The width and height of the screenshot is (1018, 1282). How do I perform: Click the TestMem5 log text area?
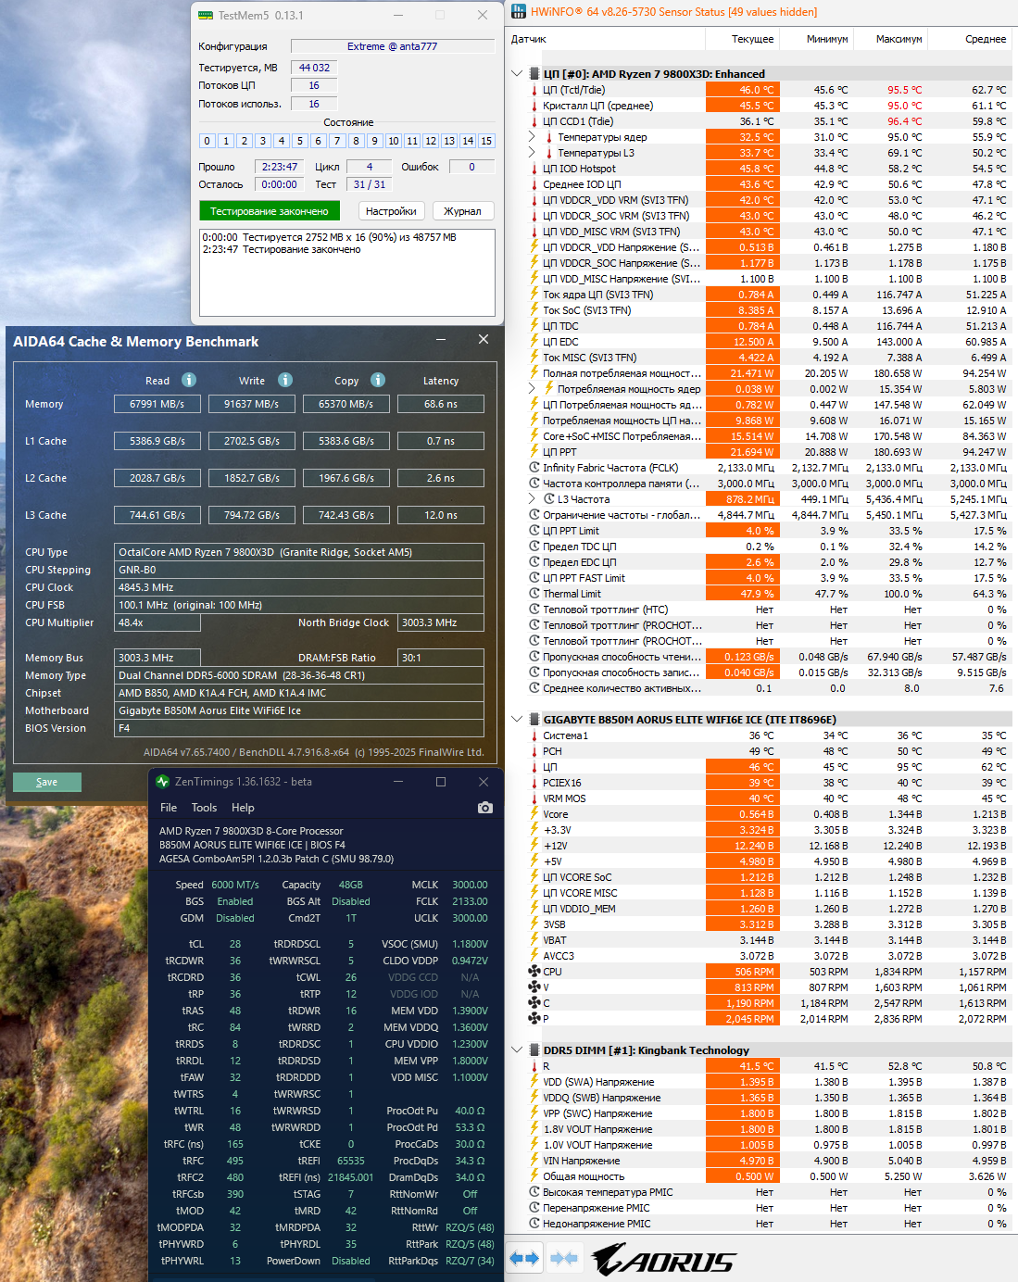point(347,272)
